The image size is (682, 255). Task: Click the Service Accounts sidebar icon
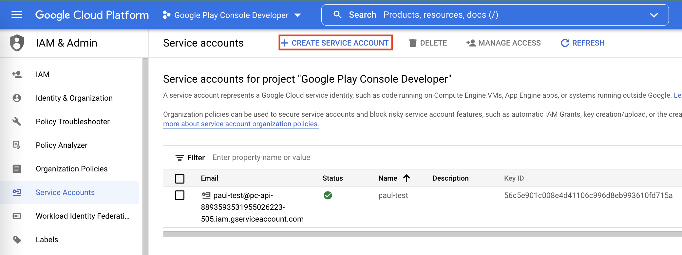[x=17, y=192]
